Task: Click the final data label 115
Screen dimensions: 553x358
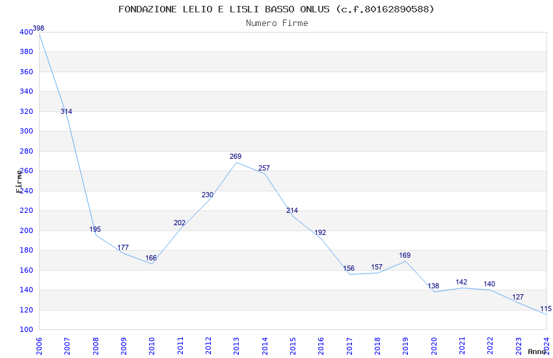Action: coord(546,309)
